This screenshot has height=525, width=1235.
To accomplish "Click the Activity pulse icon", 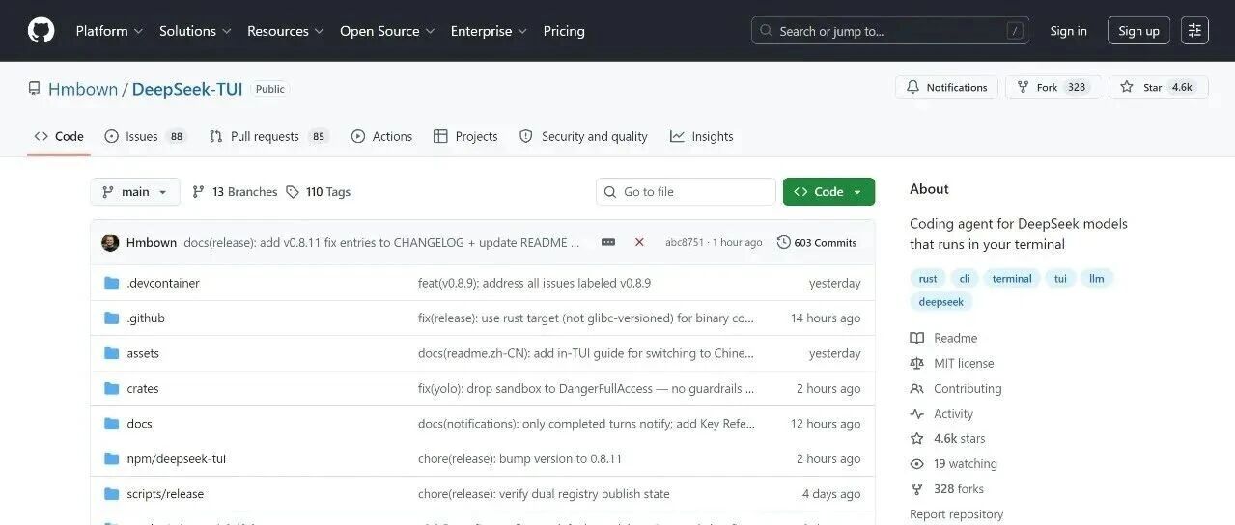I will pyautogui.click(x=916, y=413).
